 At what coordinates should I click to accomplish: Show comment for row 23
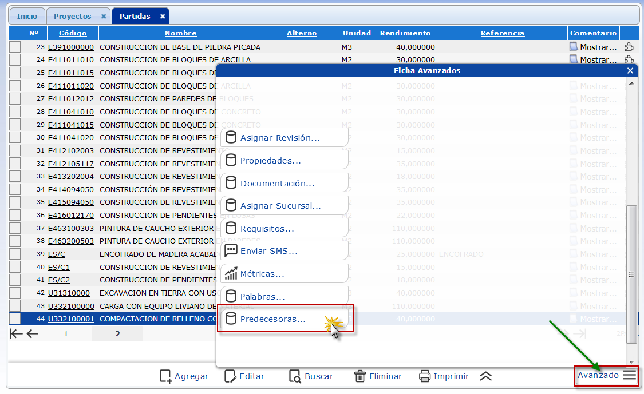coord(594,47)
